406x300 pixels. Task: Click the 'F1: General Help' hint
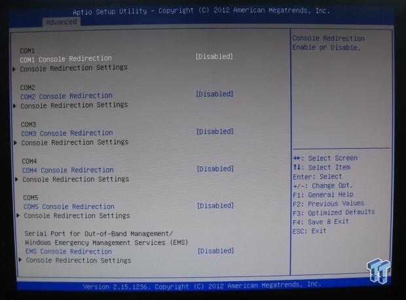(x=323, y=195)
